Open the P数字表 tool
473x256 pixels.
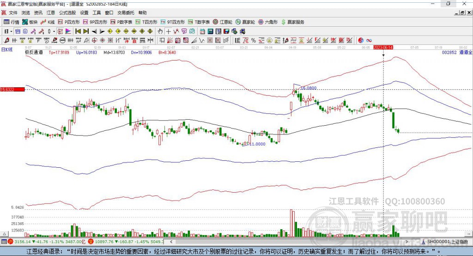[x=121, y=22]
